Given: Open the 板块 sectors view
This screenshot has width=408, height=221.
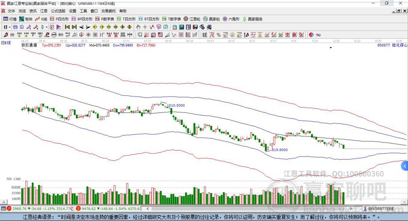Looking at the screenshot, I should tap(25, 19).
